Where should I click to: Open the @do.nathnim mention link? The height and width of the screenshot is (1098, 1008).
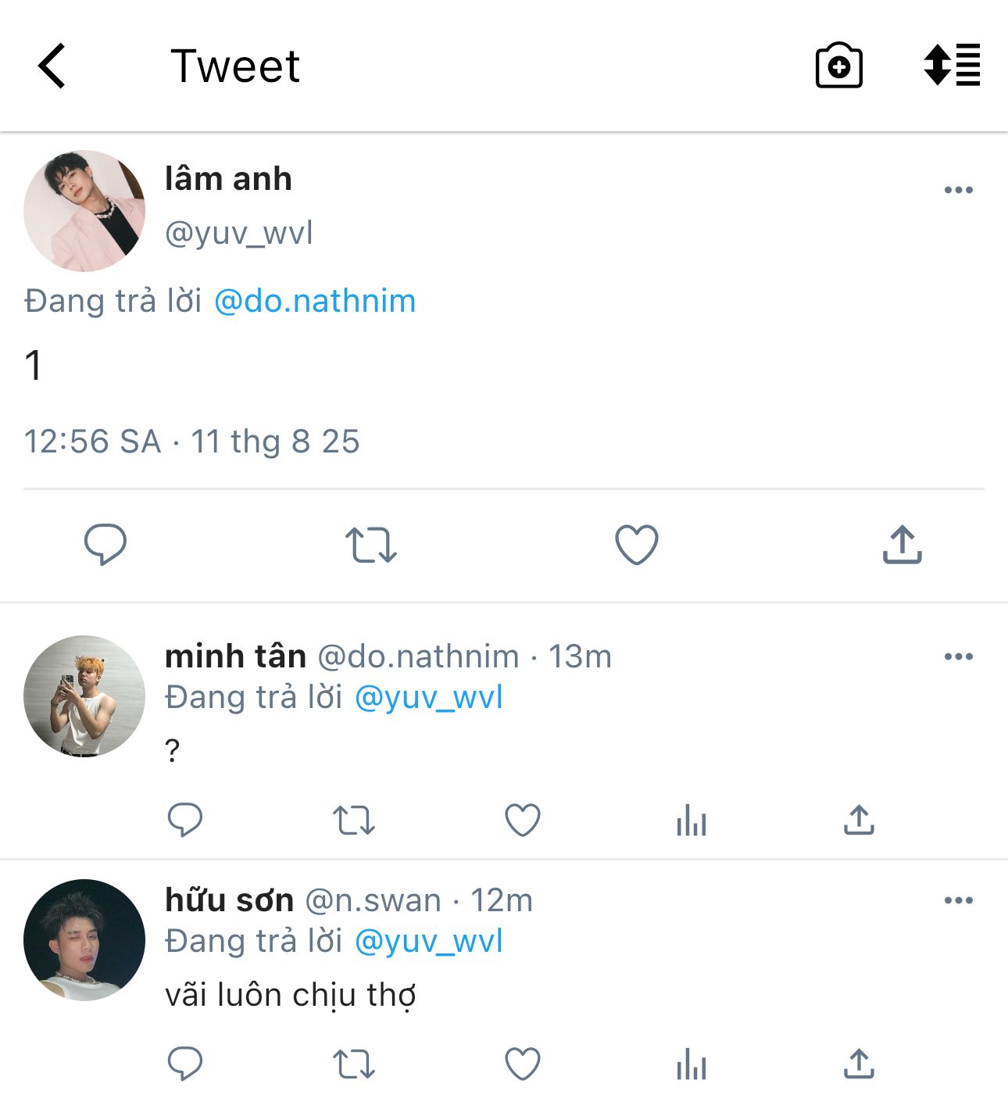pyautogui.click(x=314, y=302)
